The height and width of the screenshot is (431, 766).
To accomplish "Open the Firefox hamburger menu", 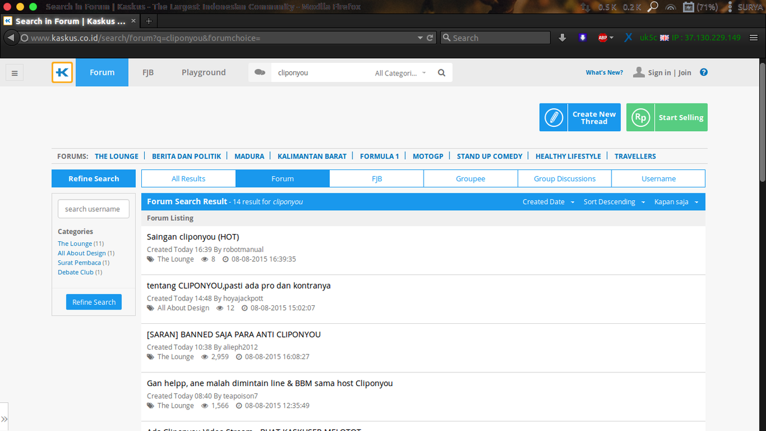I will [752, 38].
